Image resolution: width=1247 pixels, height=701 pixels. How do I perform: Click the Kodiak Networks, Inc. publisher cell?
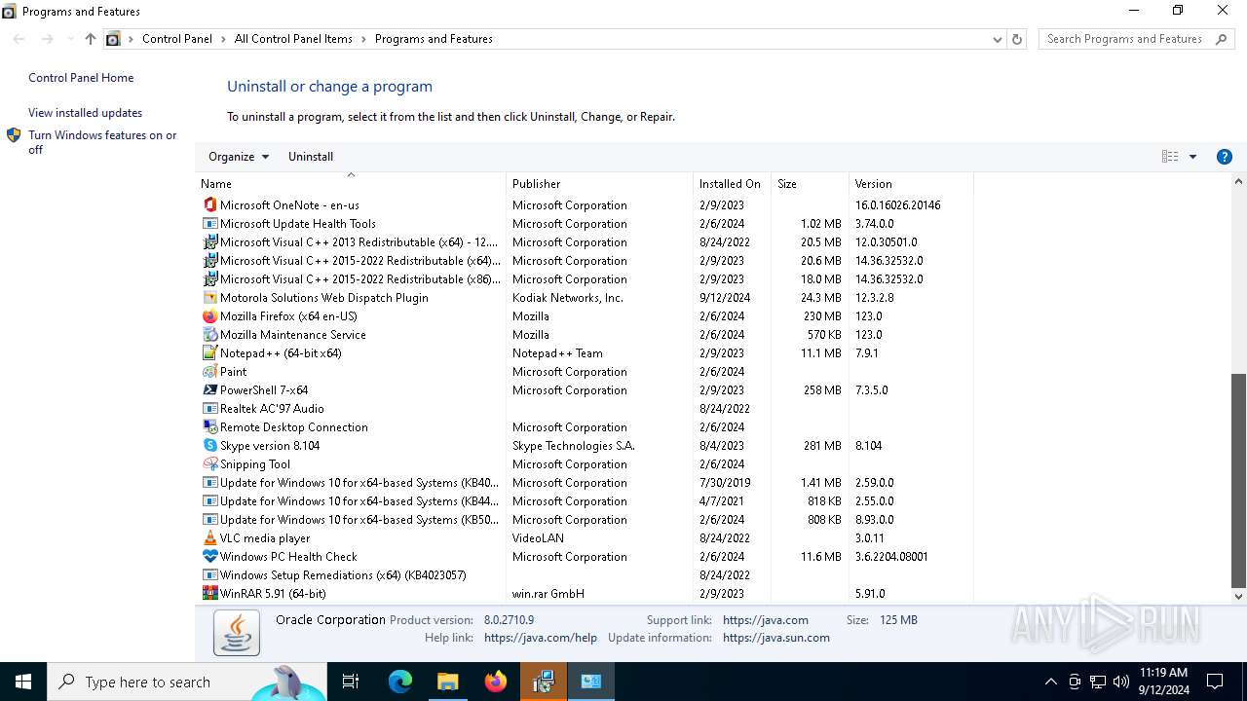(568, 298)
